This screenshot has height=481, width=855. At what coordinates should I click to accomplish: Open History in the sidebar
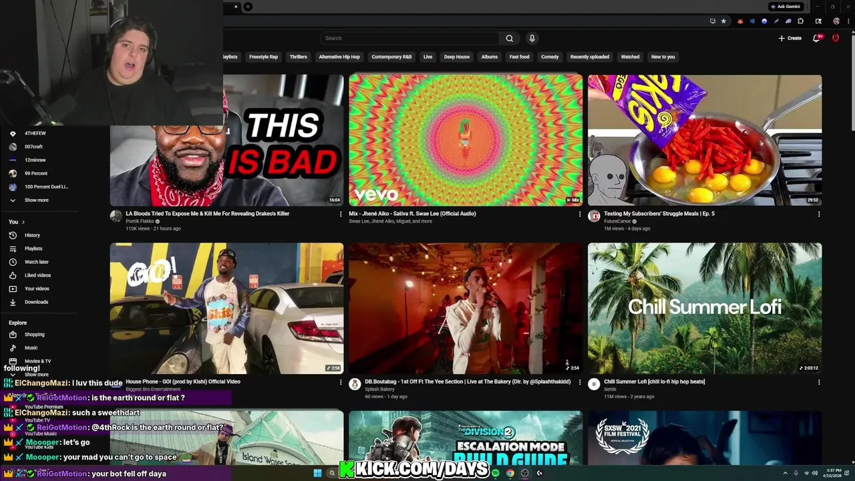32,235
